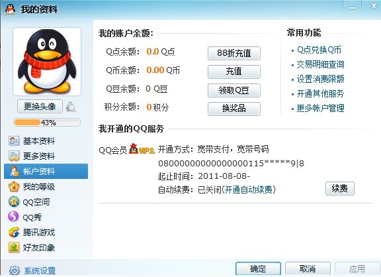Screen dimensions: 381x277
Task: Click the 腾讯游戏 logo icon
Action: (x=14, y=232)
